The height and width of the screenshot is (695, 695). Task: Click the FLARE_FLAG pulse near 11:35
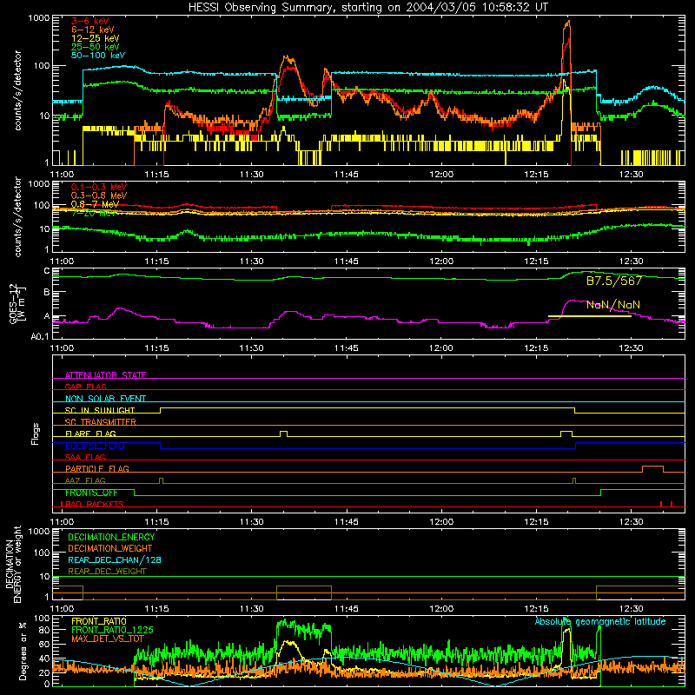[284, 434]
